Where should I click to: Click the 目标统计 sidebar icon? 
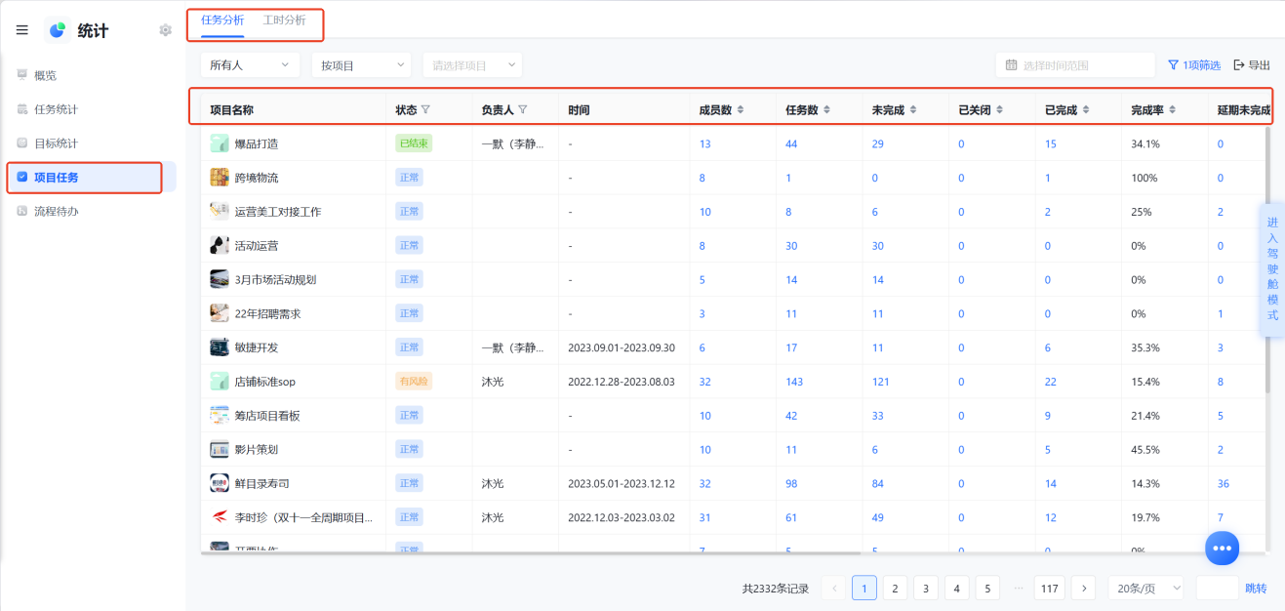22,143
